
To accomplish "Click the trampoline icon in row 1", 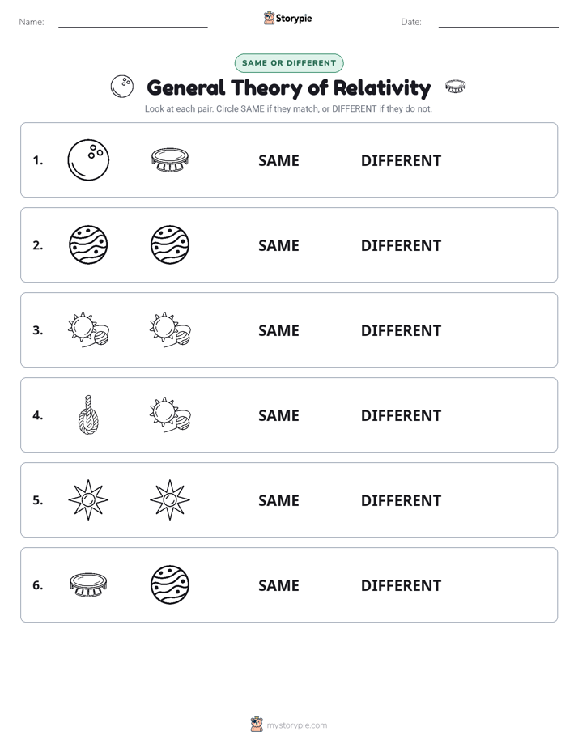I will coord(170,159).
